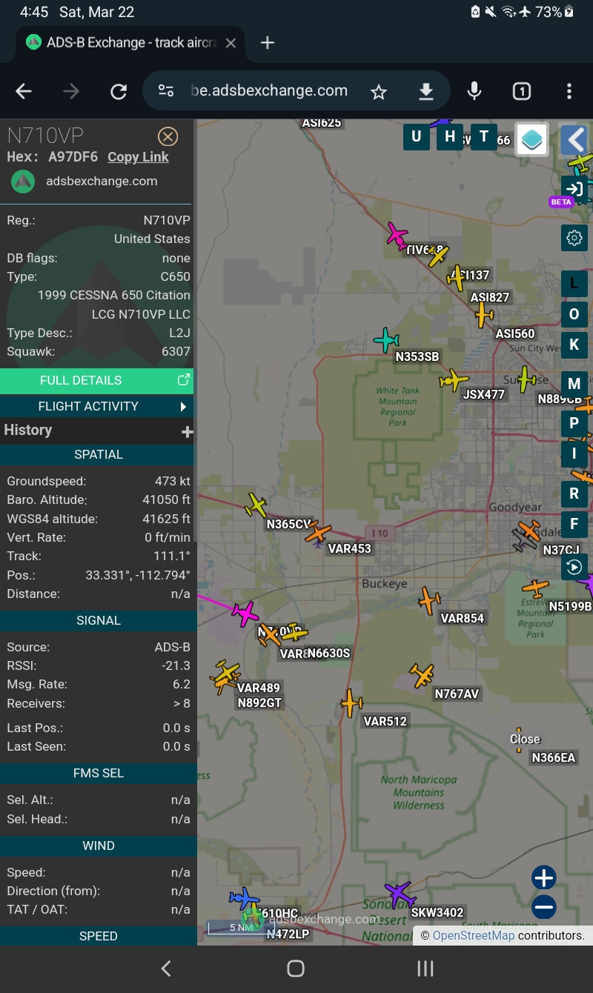Image resolution: width=593 pixels, height=993 pixels.
Task: Select the N353SB aircraft icon
Action: click(387, 340)
